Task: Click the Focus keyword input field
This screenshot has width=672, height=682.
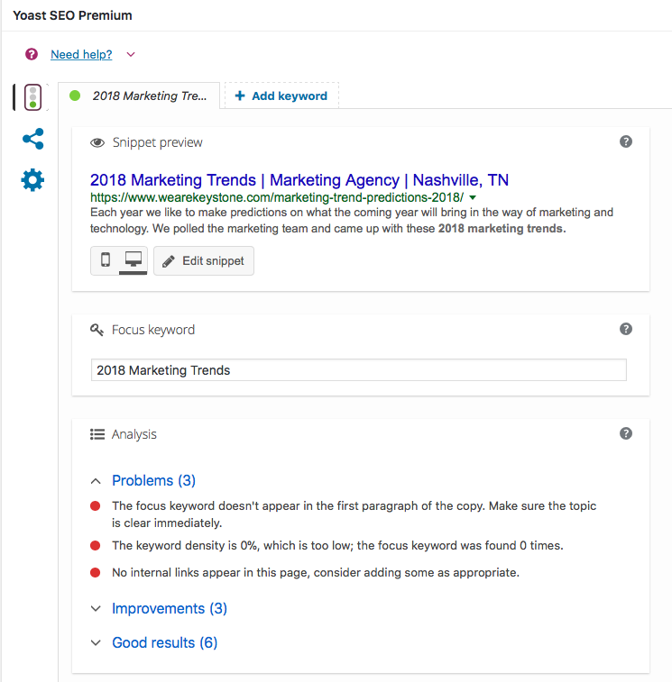Action: point(359,370)
